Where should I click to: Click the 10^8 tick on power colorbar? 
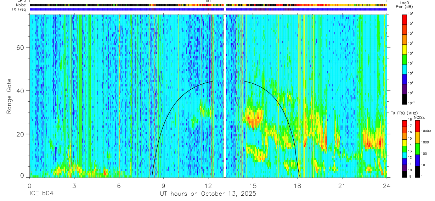[411, 13]
